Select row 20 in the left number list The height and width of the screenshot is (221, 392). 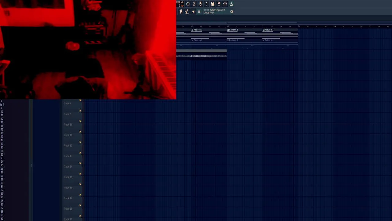click(2, 147)
